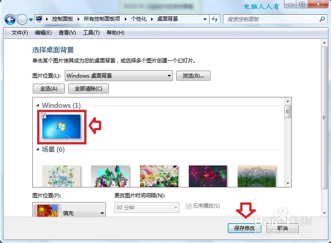Expand the arrow after 所有控制面板项 in the breadcrumb

[126, 19]
